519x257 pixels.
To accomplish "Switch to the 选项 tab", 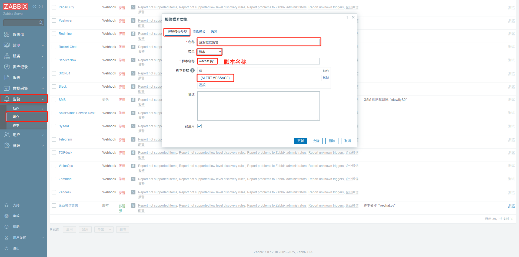I will point(214,32).
